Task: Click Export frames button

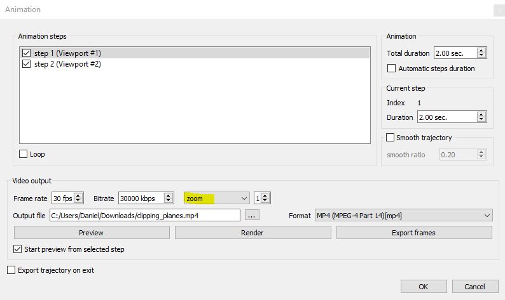Action: (414, 233)
